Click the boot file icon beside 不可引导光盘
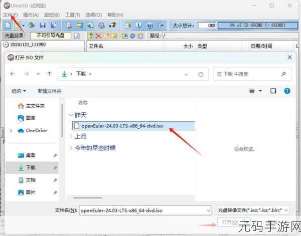 pos(77,36)
